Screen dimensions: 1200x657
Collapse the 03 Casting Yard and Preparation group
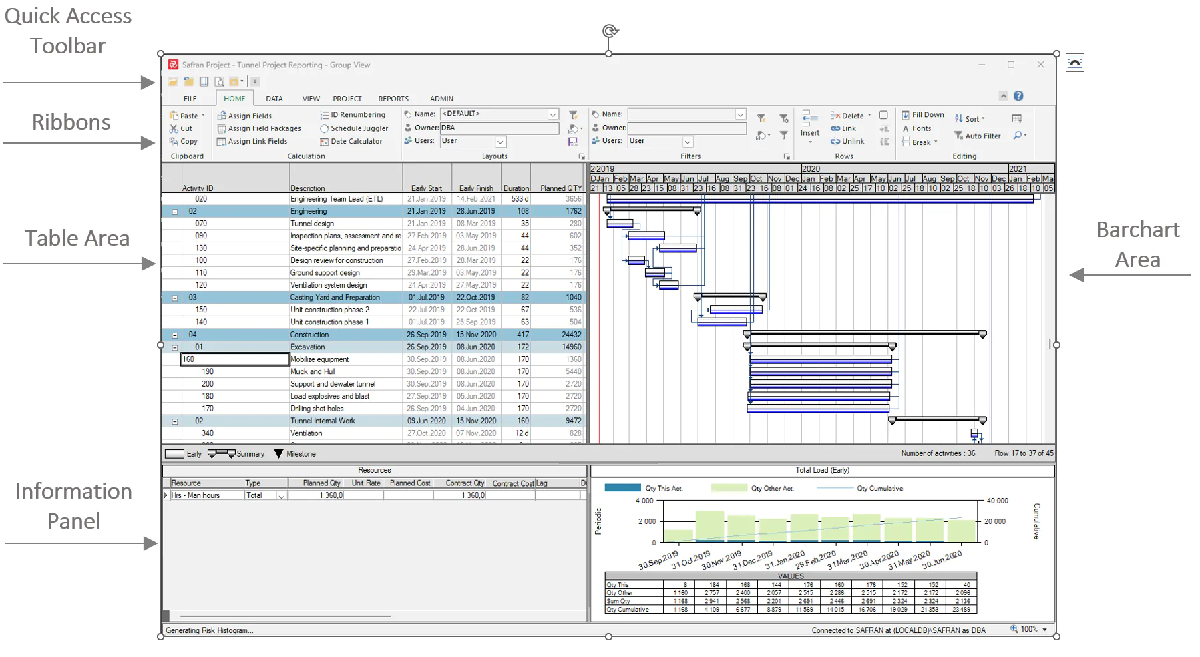pyautogui.click(x=175, y=298)
